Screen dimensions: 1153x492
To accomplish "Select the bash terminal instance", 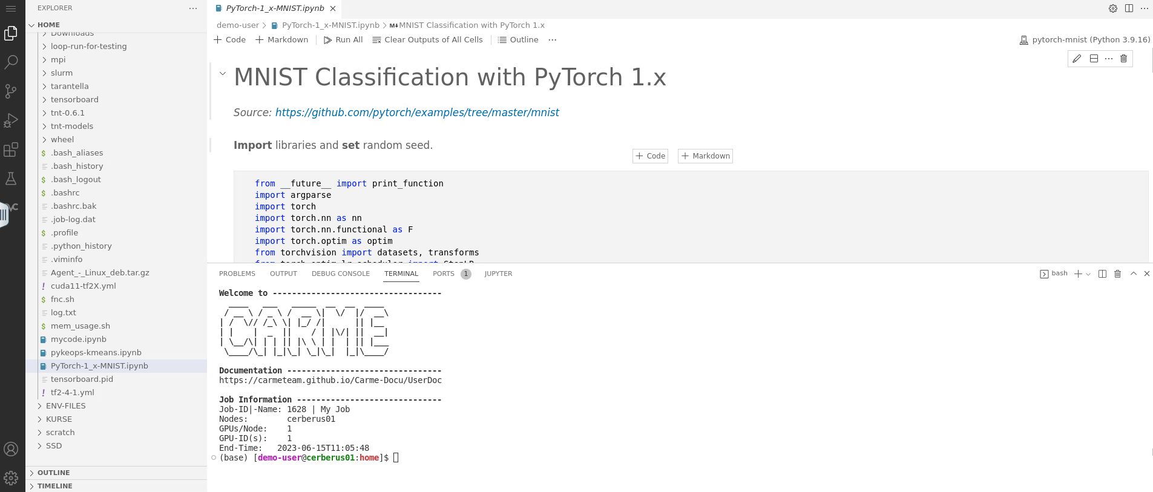I will click(1054, 274).
